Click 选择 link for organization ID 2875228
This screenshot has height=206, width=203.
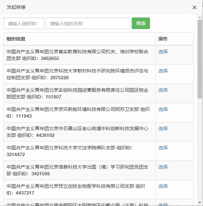point(163,71)
